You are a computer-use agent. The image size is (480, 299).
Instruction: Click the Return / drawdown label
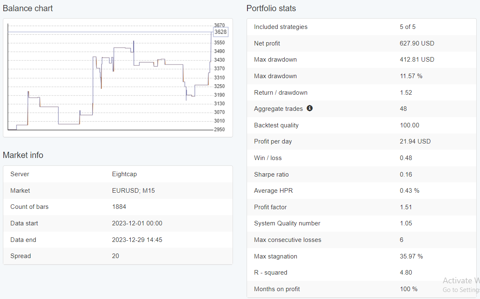click(281, 93)
